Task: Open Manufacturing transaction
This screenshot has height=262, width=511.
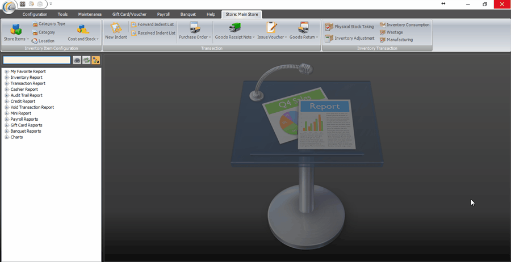Action: tap(396, 40)
